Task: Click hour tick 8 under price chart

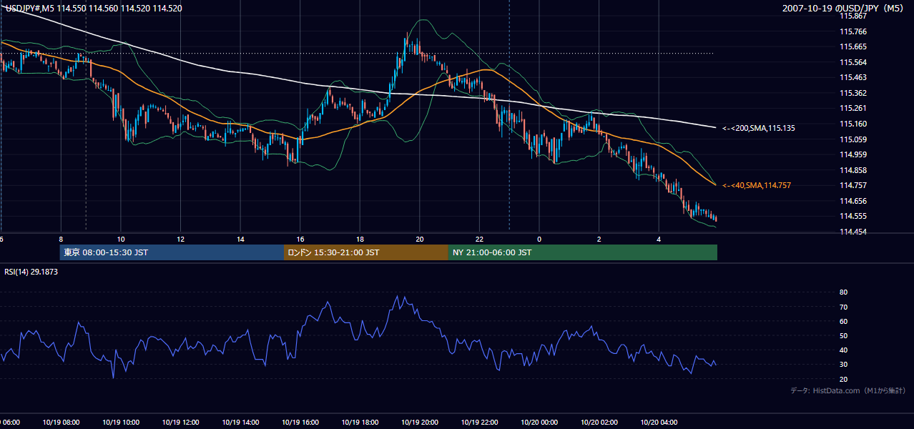Action: (x=61, y=239)
